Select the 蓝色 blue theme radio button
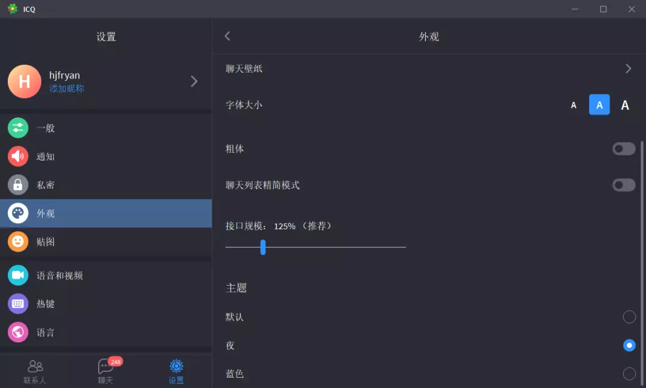 [x=629, y=374]
